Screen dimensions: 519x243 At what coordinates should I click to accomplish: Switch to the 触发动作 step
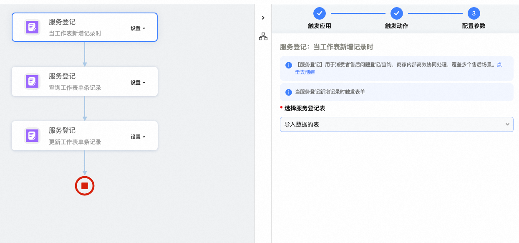click(x=396, y=13)
